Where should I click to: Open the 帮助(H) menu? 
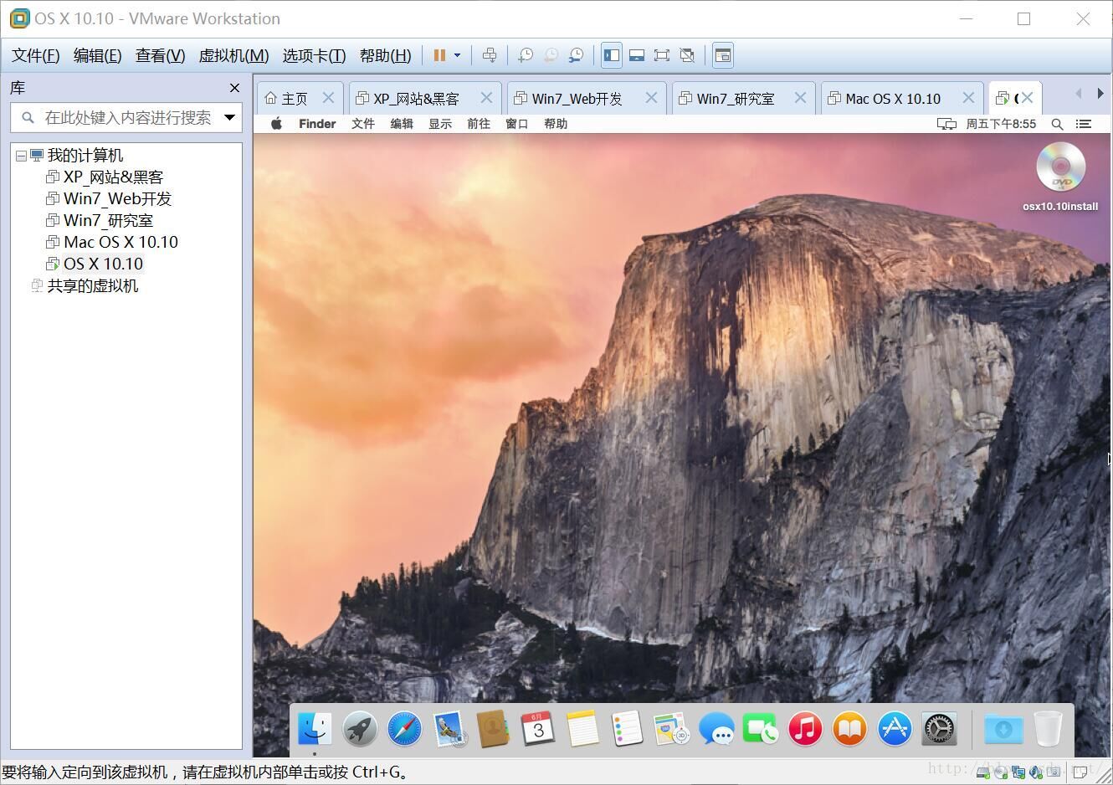385,55
